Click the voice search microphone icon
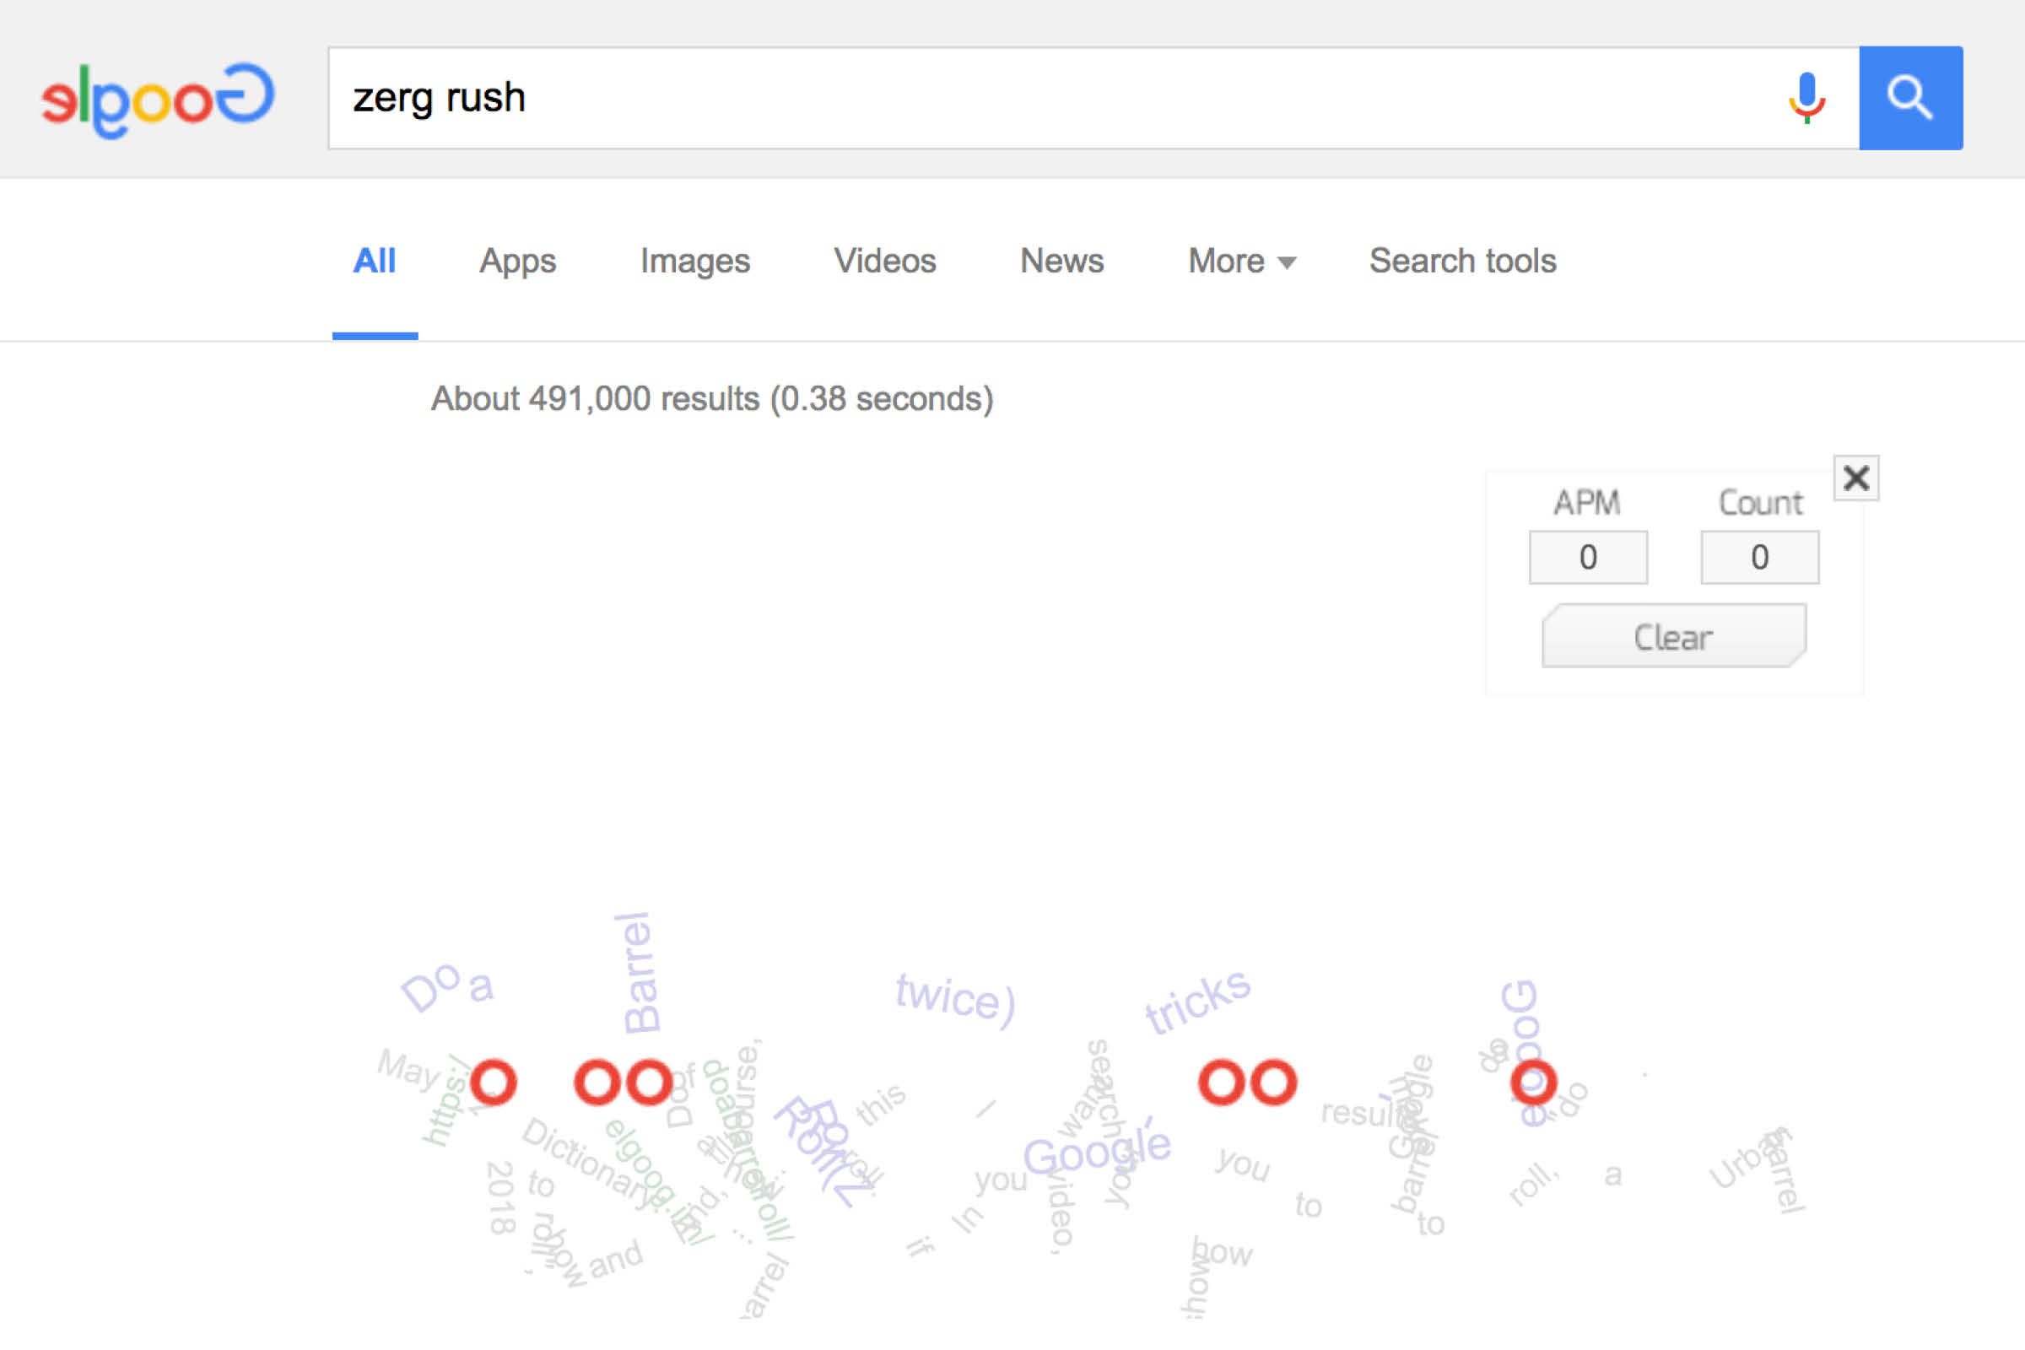 1806,97
